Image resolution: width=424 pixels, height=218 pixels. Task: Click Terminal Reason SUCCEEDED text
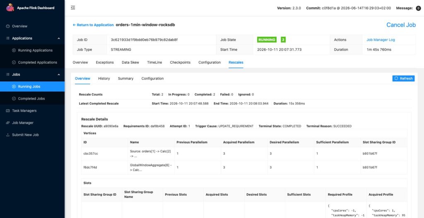(x=342, y=126)
